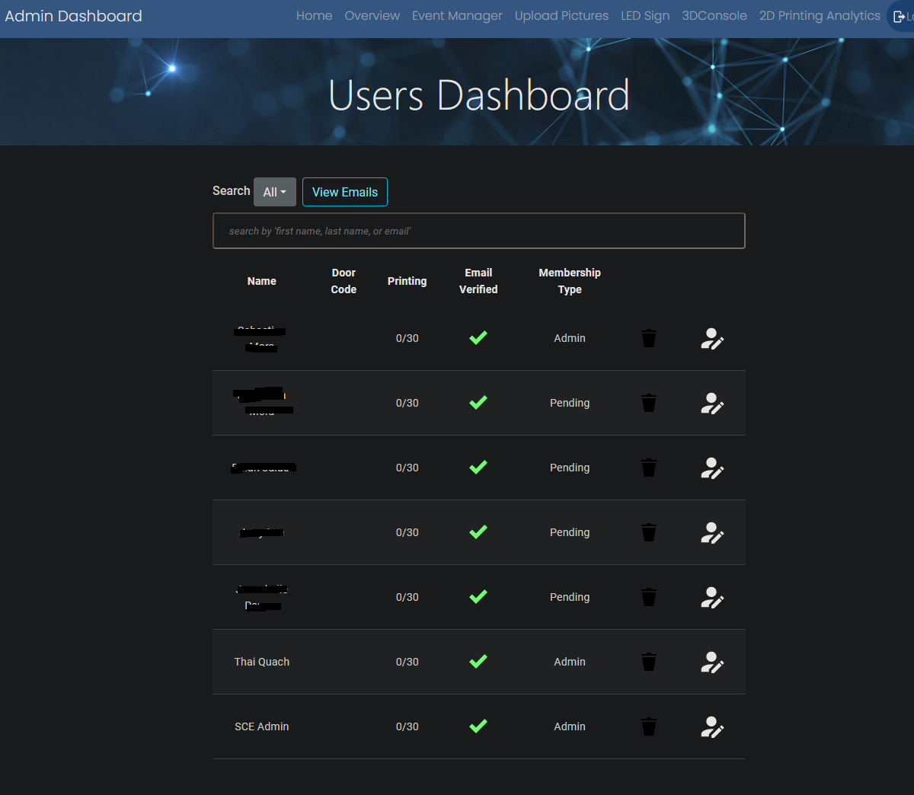Delete the SCE Admin user
This screenshot has height=795, width=914.
[648, 726]
